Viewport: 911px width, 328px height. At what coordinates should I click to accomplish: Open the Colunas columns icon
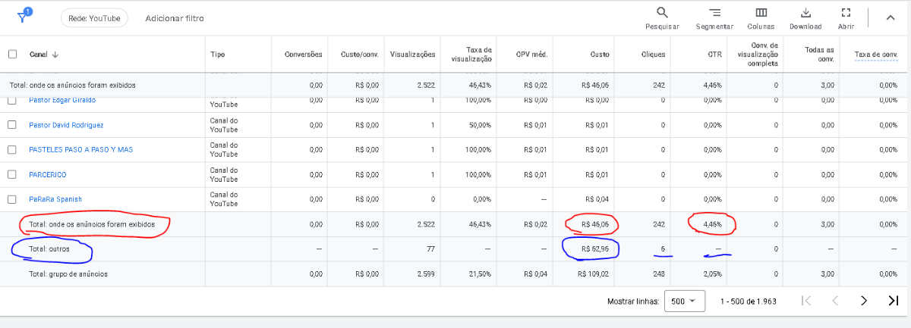tap(761, 13)
